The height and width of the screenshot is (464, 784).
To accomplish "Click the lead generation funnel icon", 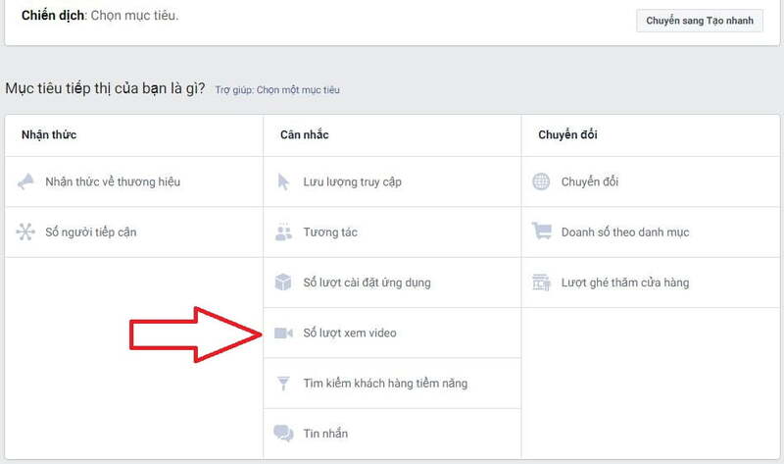I will (x=284, y=383).
